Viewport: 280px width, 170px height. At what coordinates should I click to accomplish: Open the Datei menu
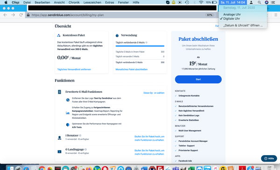pyautogui.click(x=27, y=2)
